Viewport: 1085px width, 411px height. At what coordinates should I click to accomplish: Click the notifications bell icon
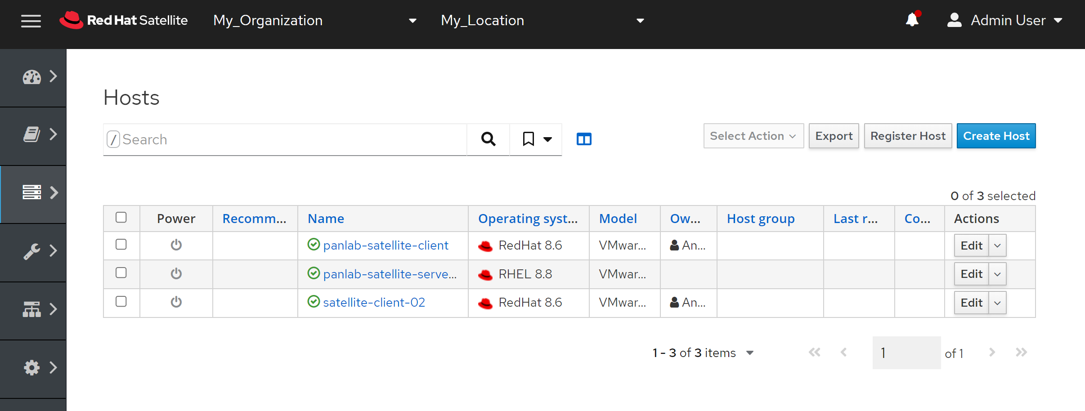click(x=912, y=20)
